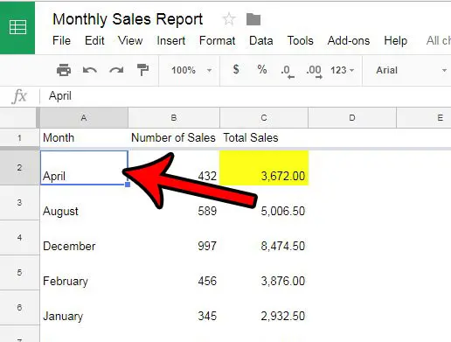The width and height of the screenshot is (451, 342).
Task: Go to Sheets home via green logo
Action: 17,27
